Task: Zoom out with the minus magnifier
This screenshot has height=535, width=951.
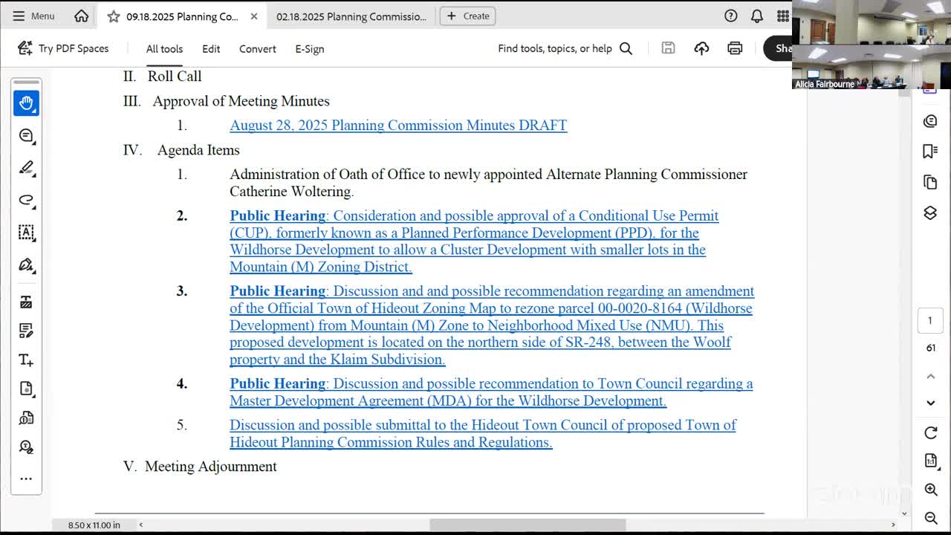Action: click(x=931, y=517)
